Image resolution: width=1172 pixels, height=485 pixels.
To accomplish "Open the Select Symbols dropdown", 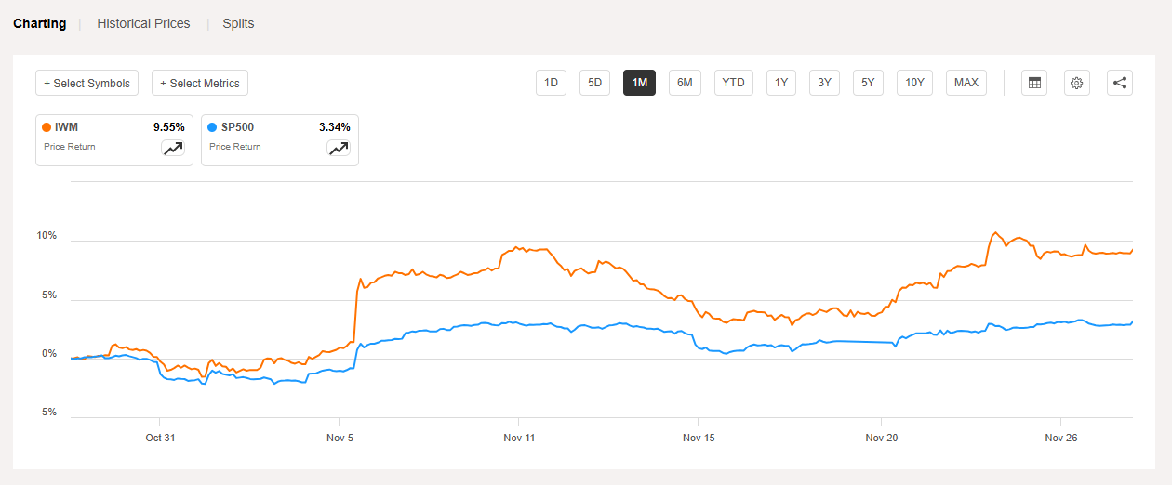I will point(87,83).
